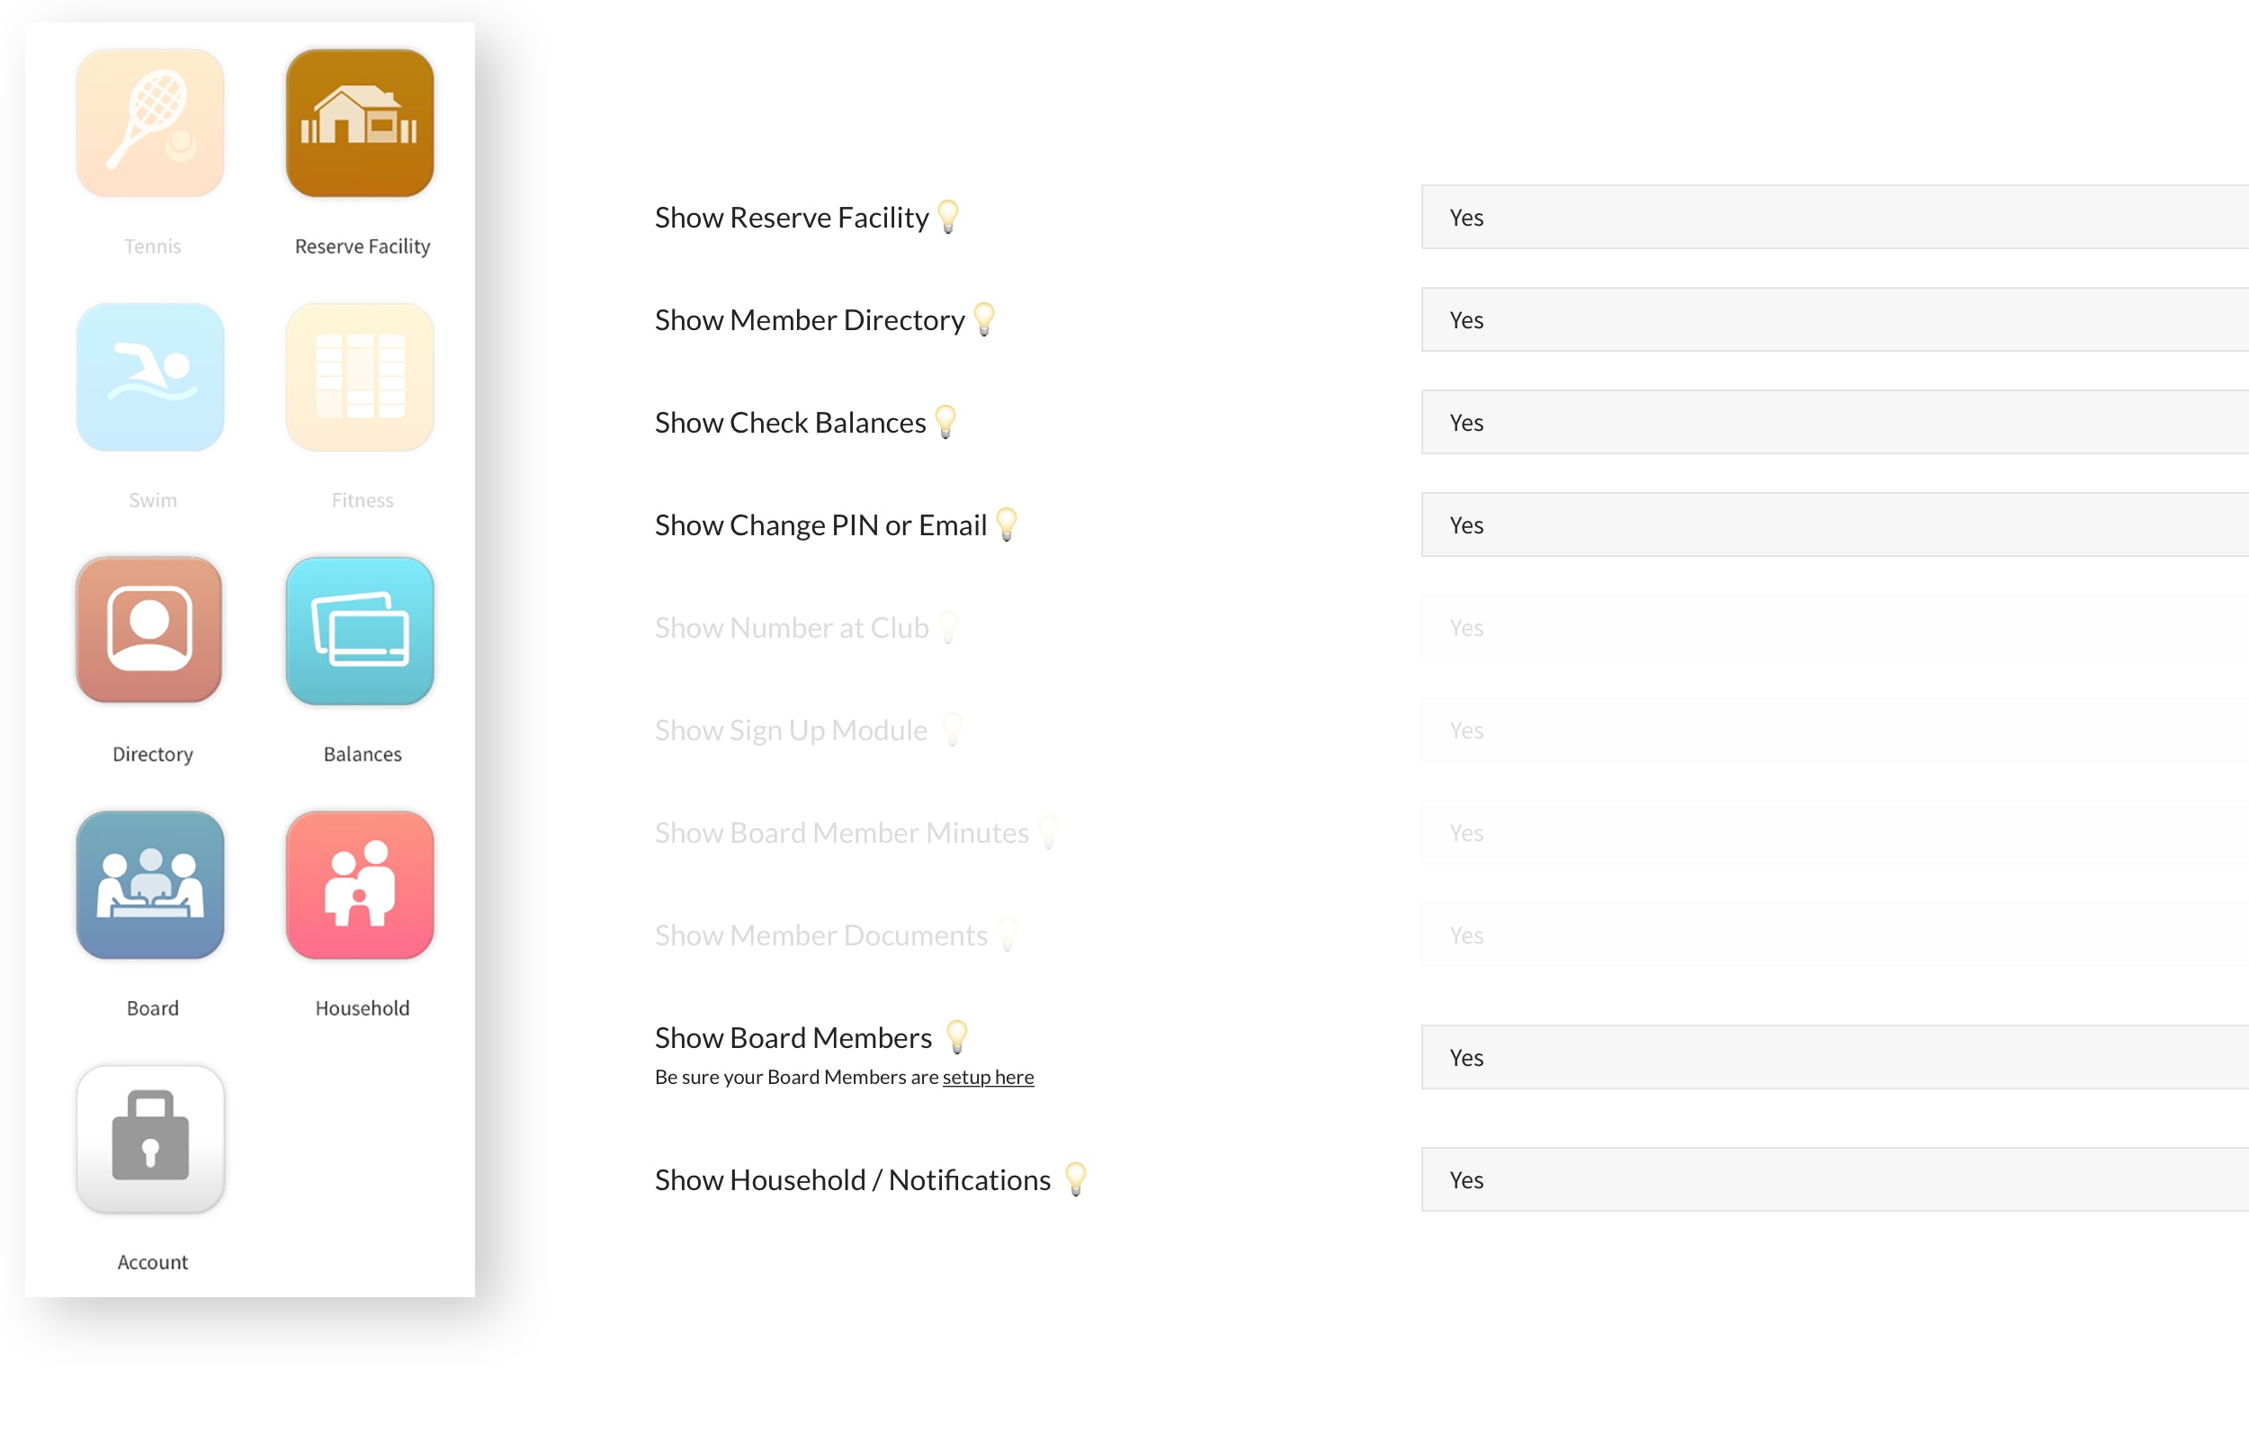Screen dimensions: 2249x1442
Task: Follow the "setup here" link
Action: pos(988,1077)
